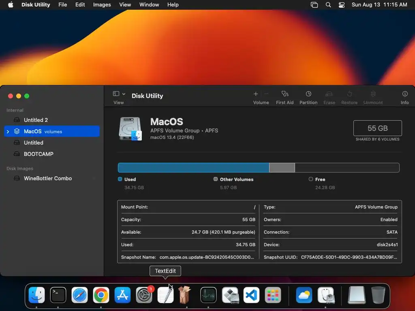The image size is (415, 311).
Task: Open the Help menu
Action: [173, 5]
